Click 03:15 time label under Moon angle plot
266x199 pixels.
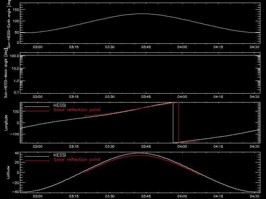(x=74, y=97)
